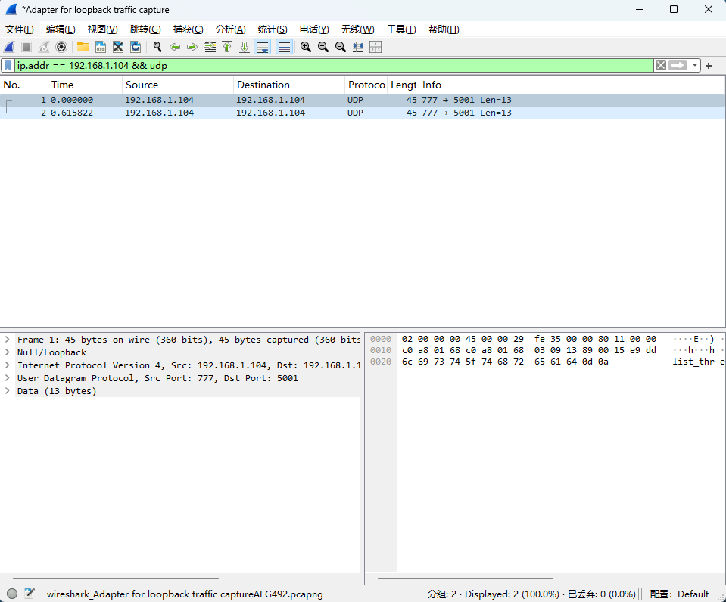Toggle packet colorization rules button
Image resolution: width=726 pixels, height=602 pixels.
(285, 47)
